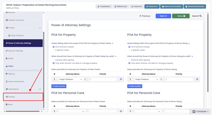Select A Specific Asset for Simon Wang
Viewport: 212px width, 115px height.
click(129, 50)
